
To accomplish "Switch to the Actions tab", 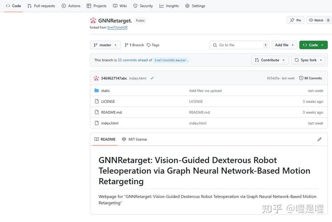I will [71, 6].
